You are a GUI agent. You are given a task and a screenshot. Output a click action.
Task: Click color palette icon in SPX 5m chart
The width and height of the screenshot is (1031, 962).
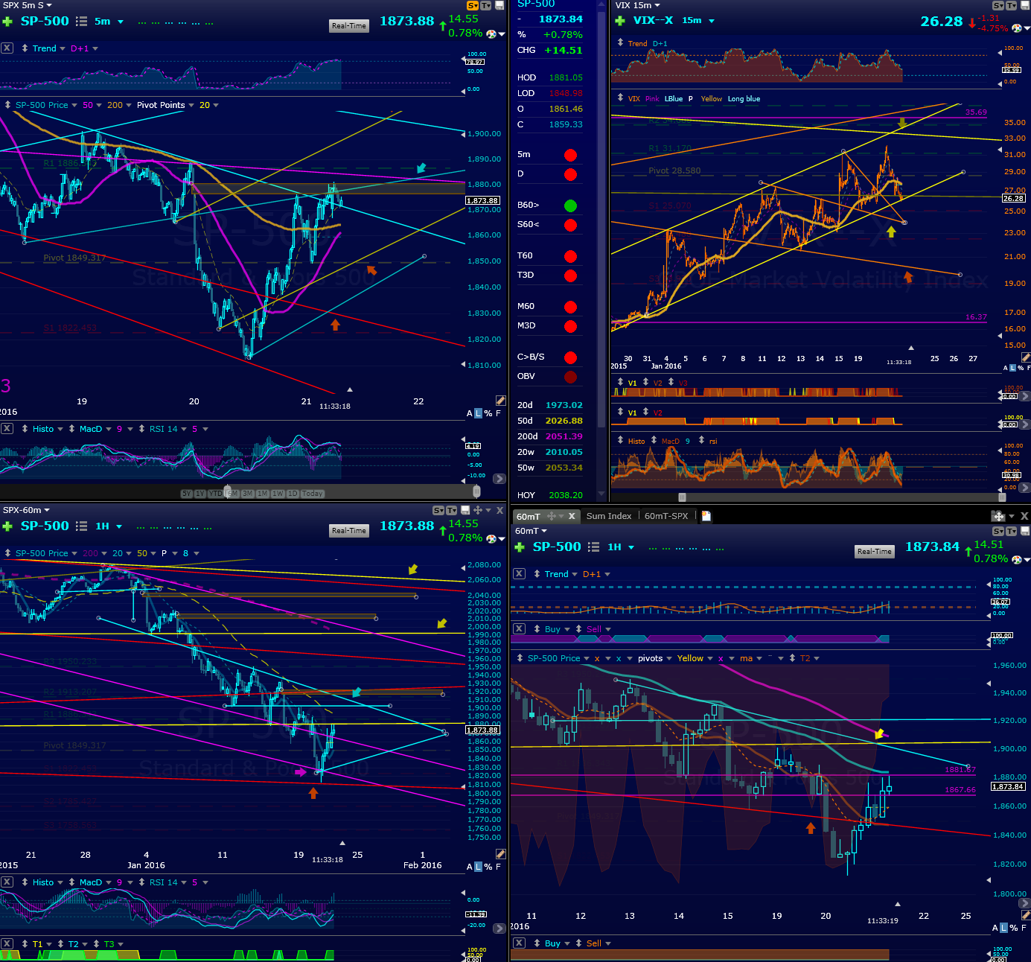[491, 34]
